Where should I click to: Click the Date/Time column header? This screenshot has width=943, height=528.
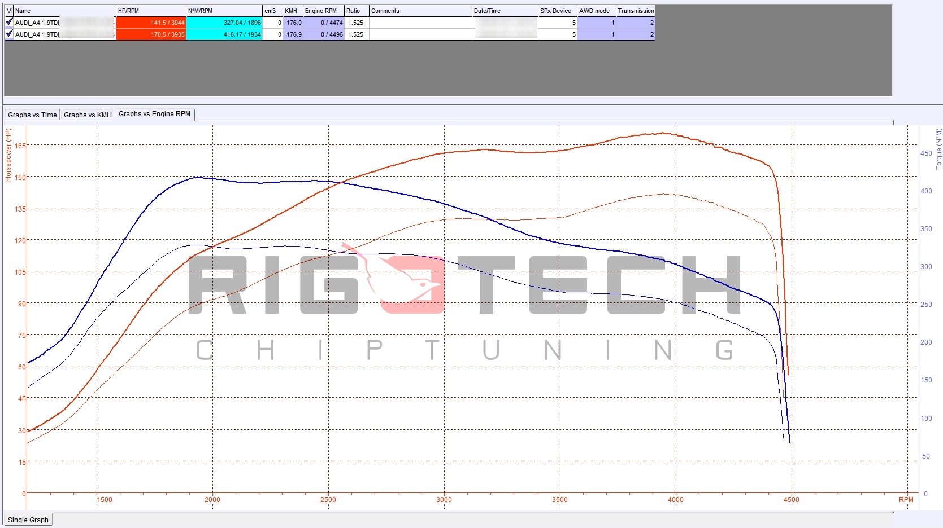click(505, 11)
